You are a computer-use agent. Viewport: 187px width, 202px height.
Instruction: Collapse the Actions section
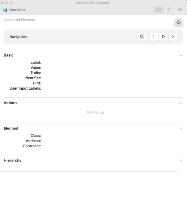181,103
